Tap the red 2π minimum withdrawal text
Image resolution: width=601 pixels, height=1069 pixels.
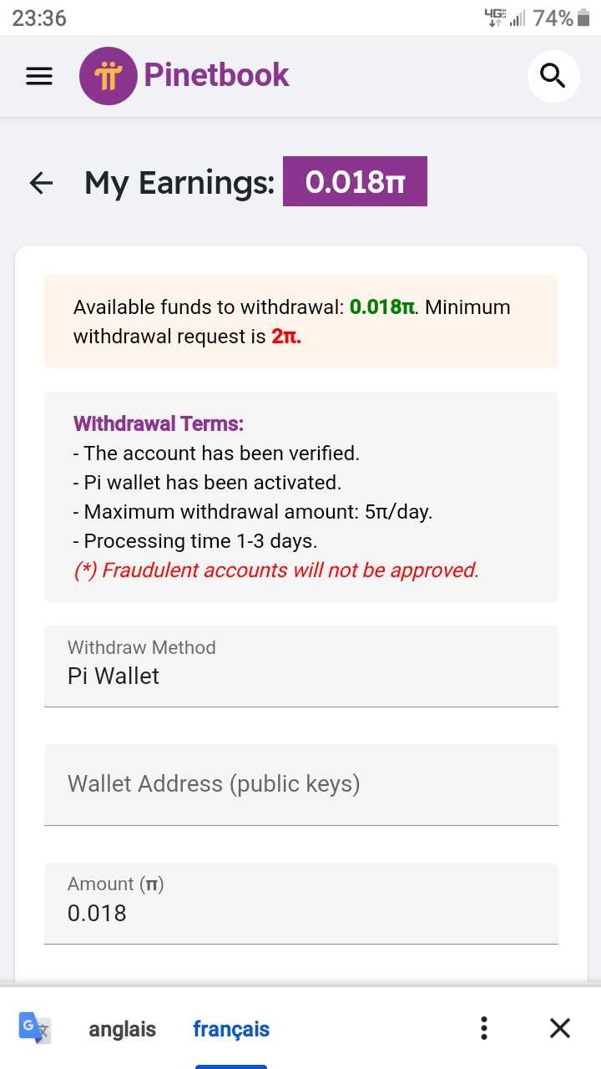tap(286, 337)
